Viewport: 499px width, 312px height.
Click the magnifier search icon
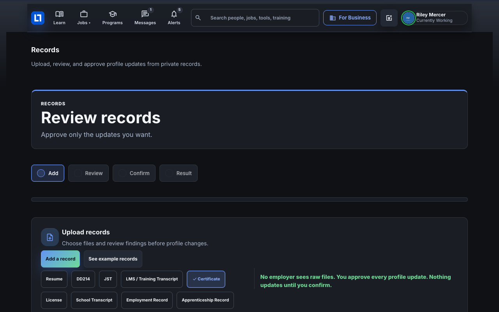point(198,18)
